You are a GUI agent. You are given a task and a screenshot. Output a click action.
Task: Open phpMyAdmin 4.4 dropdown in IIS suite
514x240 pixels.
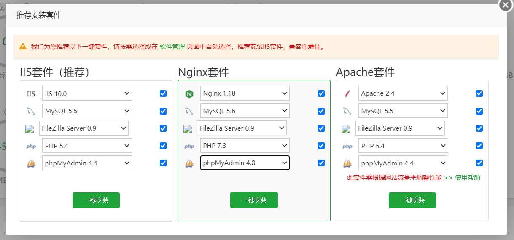coord(87,163)
